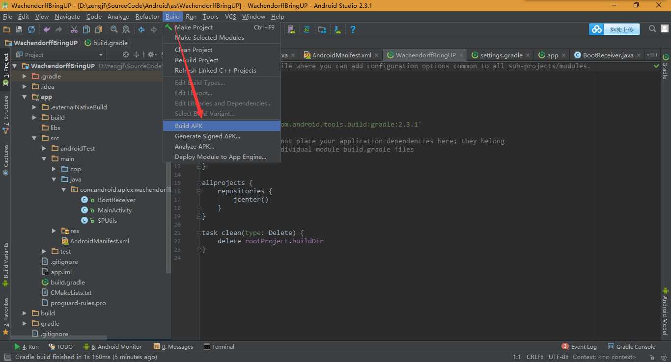Open the Terminal tool window
Viewport: 671px width, 362px height.
[x=219, y=346]
